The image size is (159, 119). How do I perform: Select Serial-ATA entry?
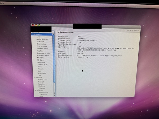point(42,73)
